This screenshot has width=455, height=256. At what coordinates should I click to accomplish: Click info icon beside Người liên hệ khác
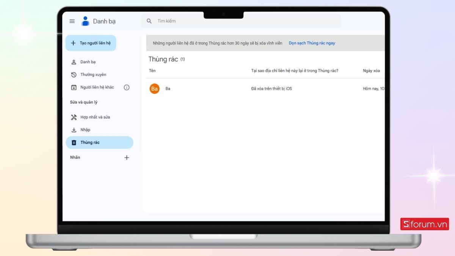point(127,87)
